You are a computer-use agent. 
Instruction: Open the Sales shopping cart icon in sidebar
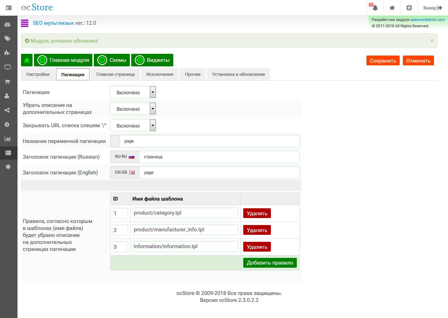click(x=7, y=82)
